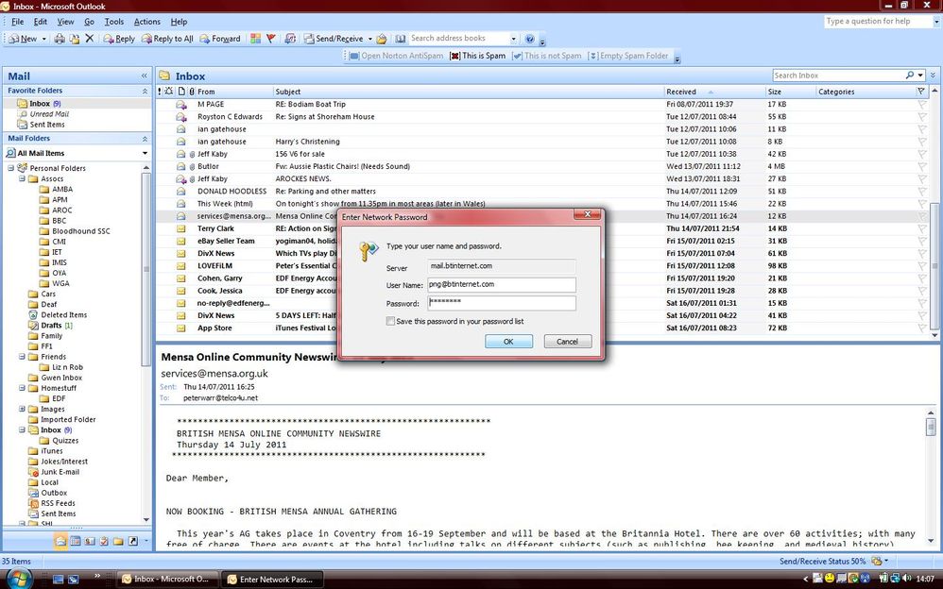Open the Mail pane icon at bottom

tap(60, 541)
